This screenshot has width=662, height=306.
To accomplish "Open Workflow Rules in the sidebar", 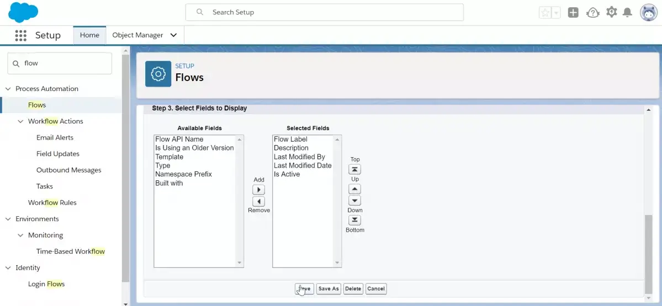I will [x=52, y=202].
